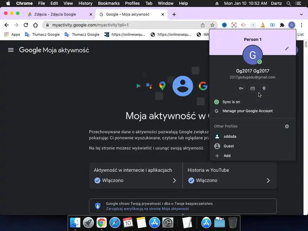The width and height of the screenshot is (308, 231).
Task: Click the site lock icon in address bar
Action: pos(47,25)
